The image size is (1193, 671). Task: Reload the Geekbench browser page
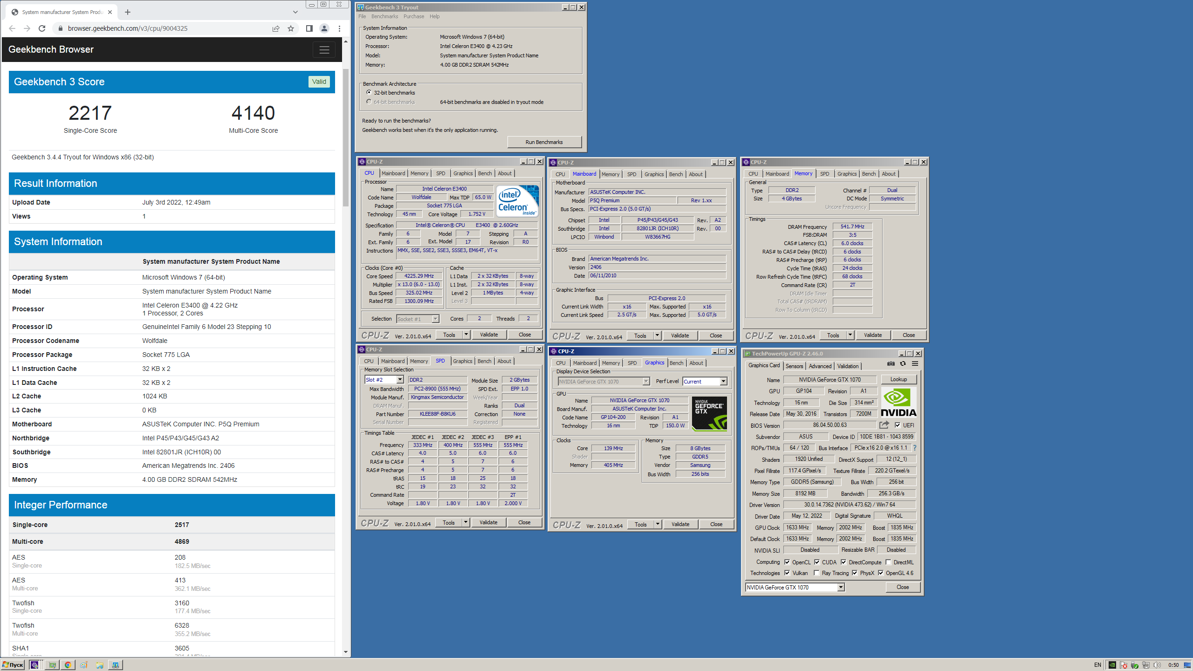[42, 28]
